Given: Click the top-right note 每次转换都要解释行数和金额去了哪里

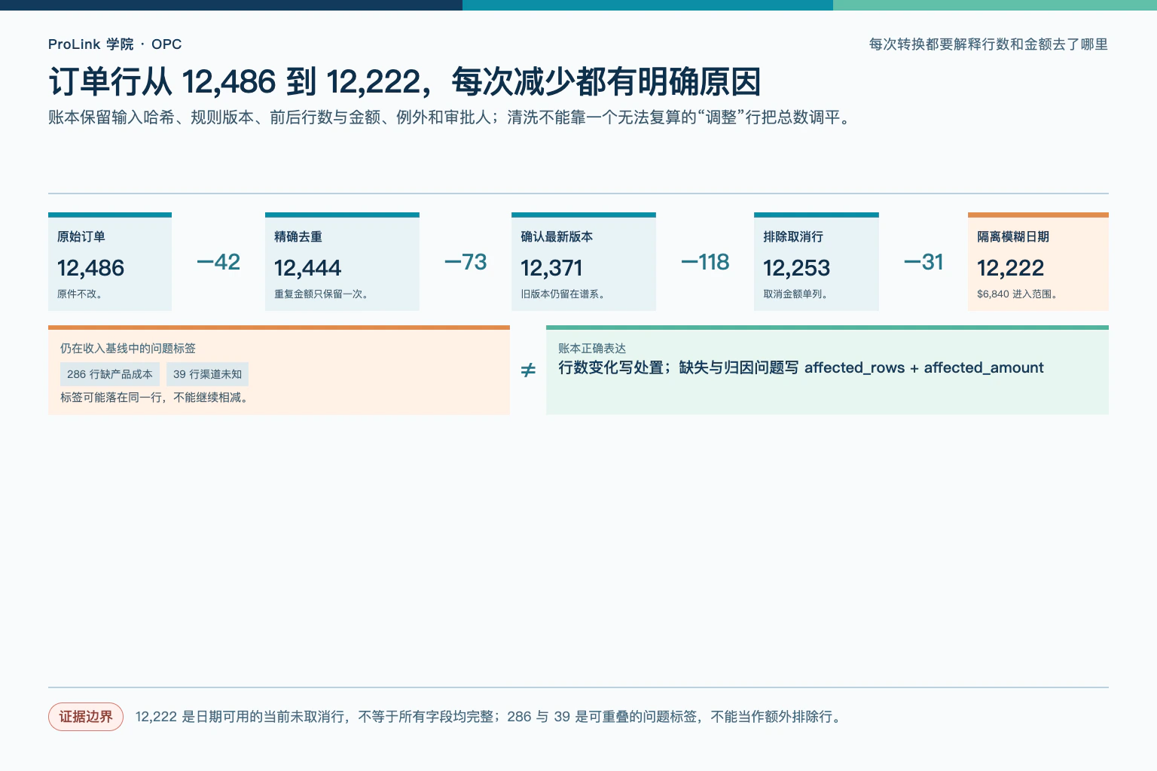Looking at the screenshot, I should click(988, 44).
